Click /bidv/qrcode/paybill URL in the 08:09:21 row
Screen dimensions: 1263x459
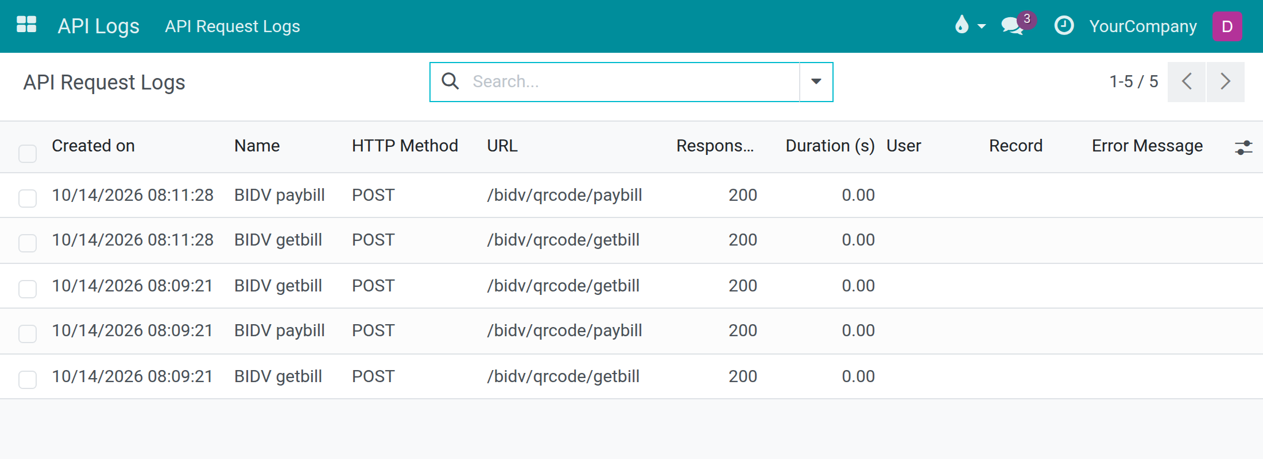click(564, 330)
